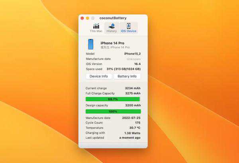Click the Design capacity label
This screenshot has height=163, width=239.
[97, 105]
